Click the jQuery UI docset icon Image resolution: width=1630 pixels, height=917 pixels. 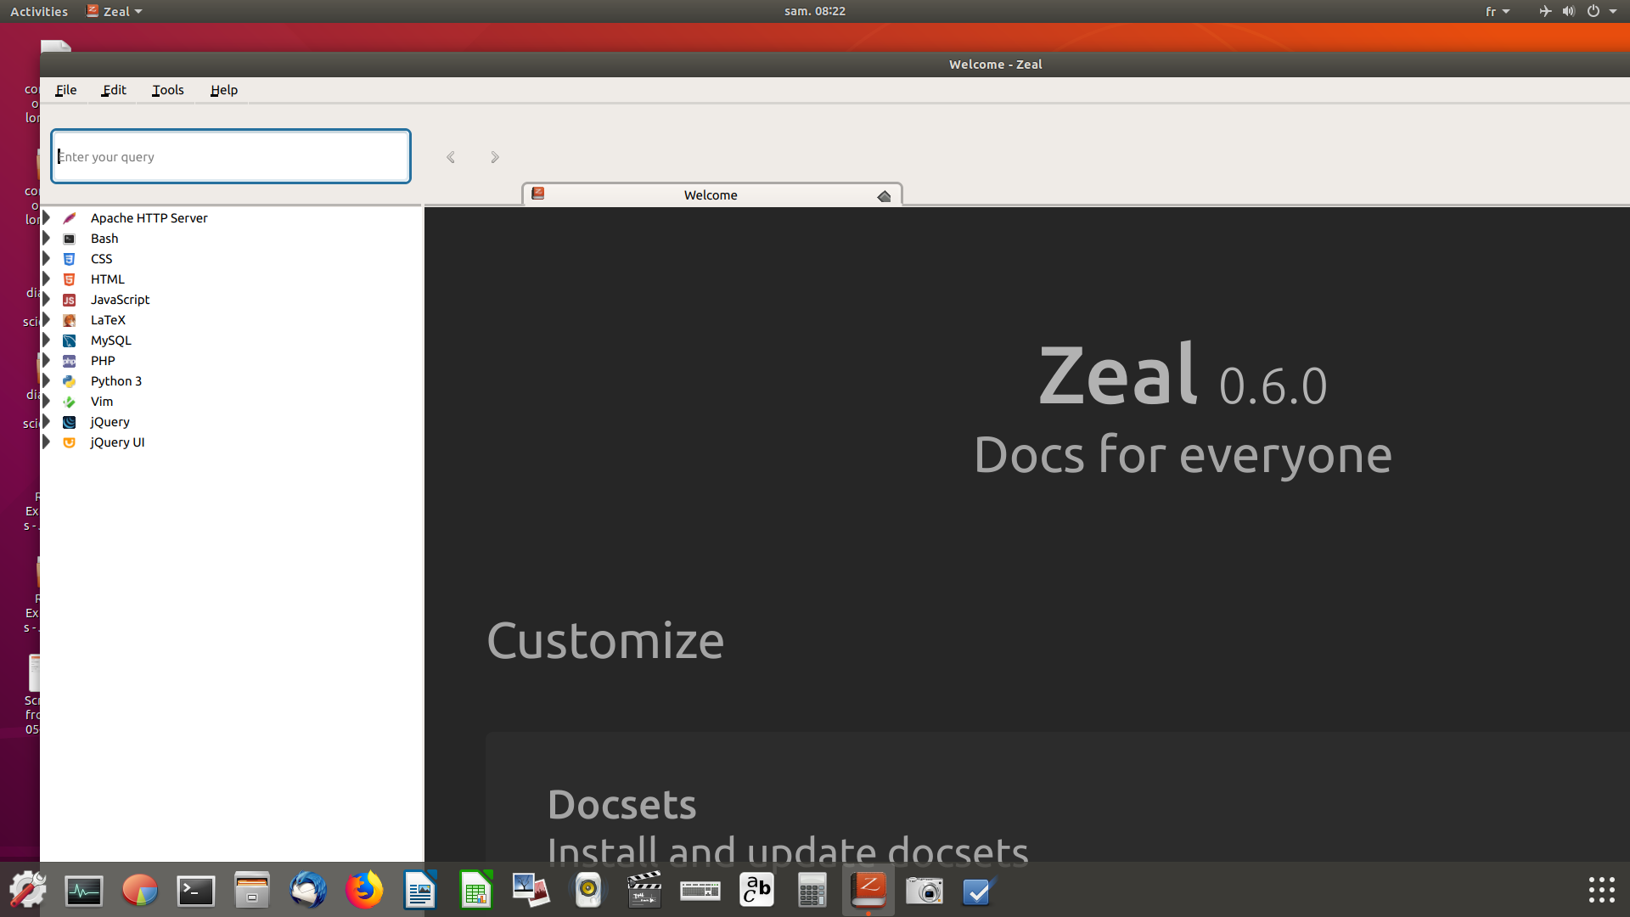pos(70,442)
